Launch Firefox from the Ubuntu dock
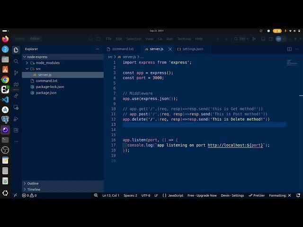303x227 pixels. [x=5, y=39]
